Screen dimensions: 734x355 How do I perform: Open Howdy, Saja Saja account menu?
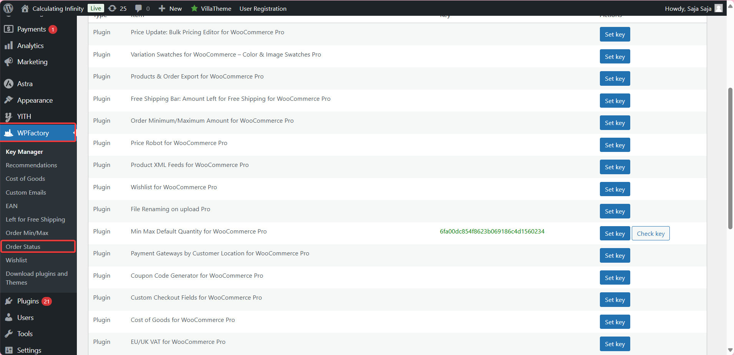pyautogui.click(x=688, y=8)
